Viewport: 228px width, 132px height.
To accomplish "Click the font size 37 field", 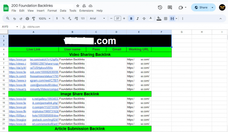I will tap(118, 19).
